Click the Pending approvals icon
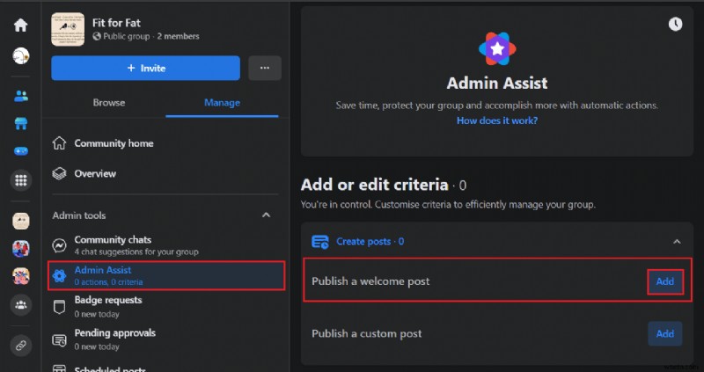Image resolution: width=704 pixels, height=372 pixels. point(59,340)
